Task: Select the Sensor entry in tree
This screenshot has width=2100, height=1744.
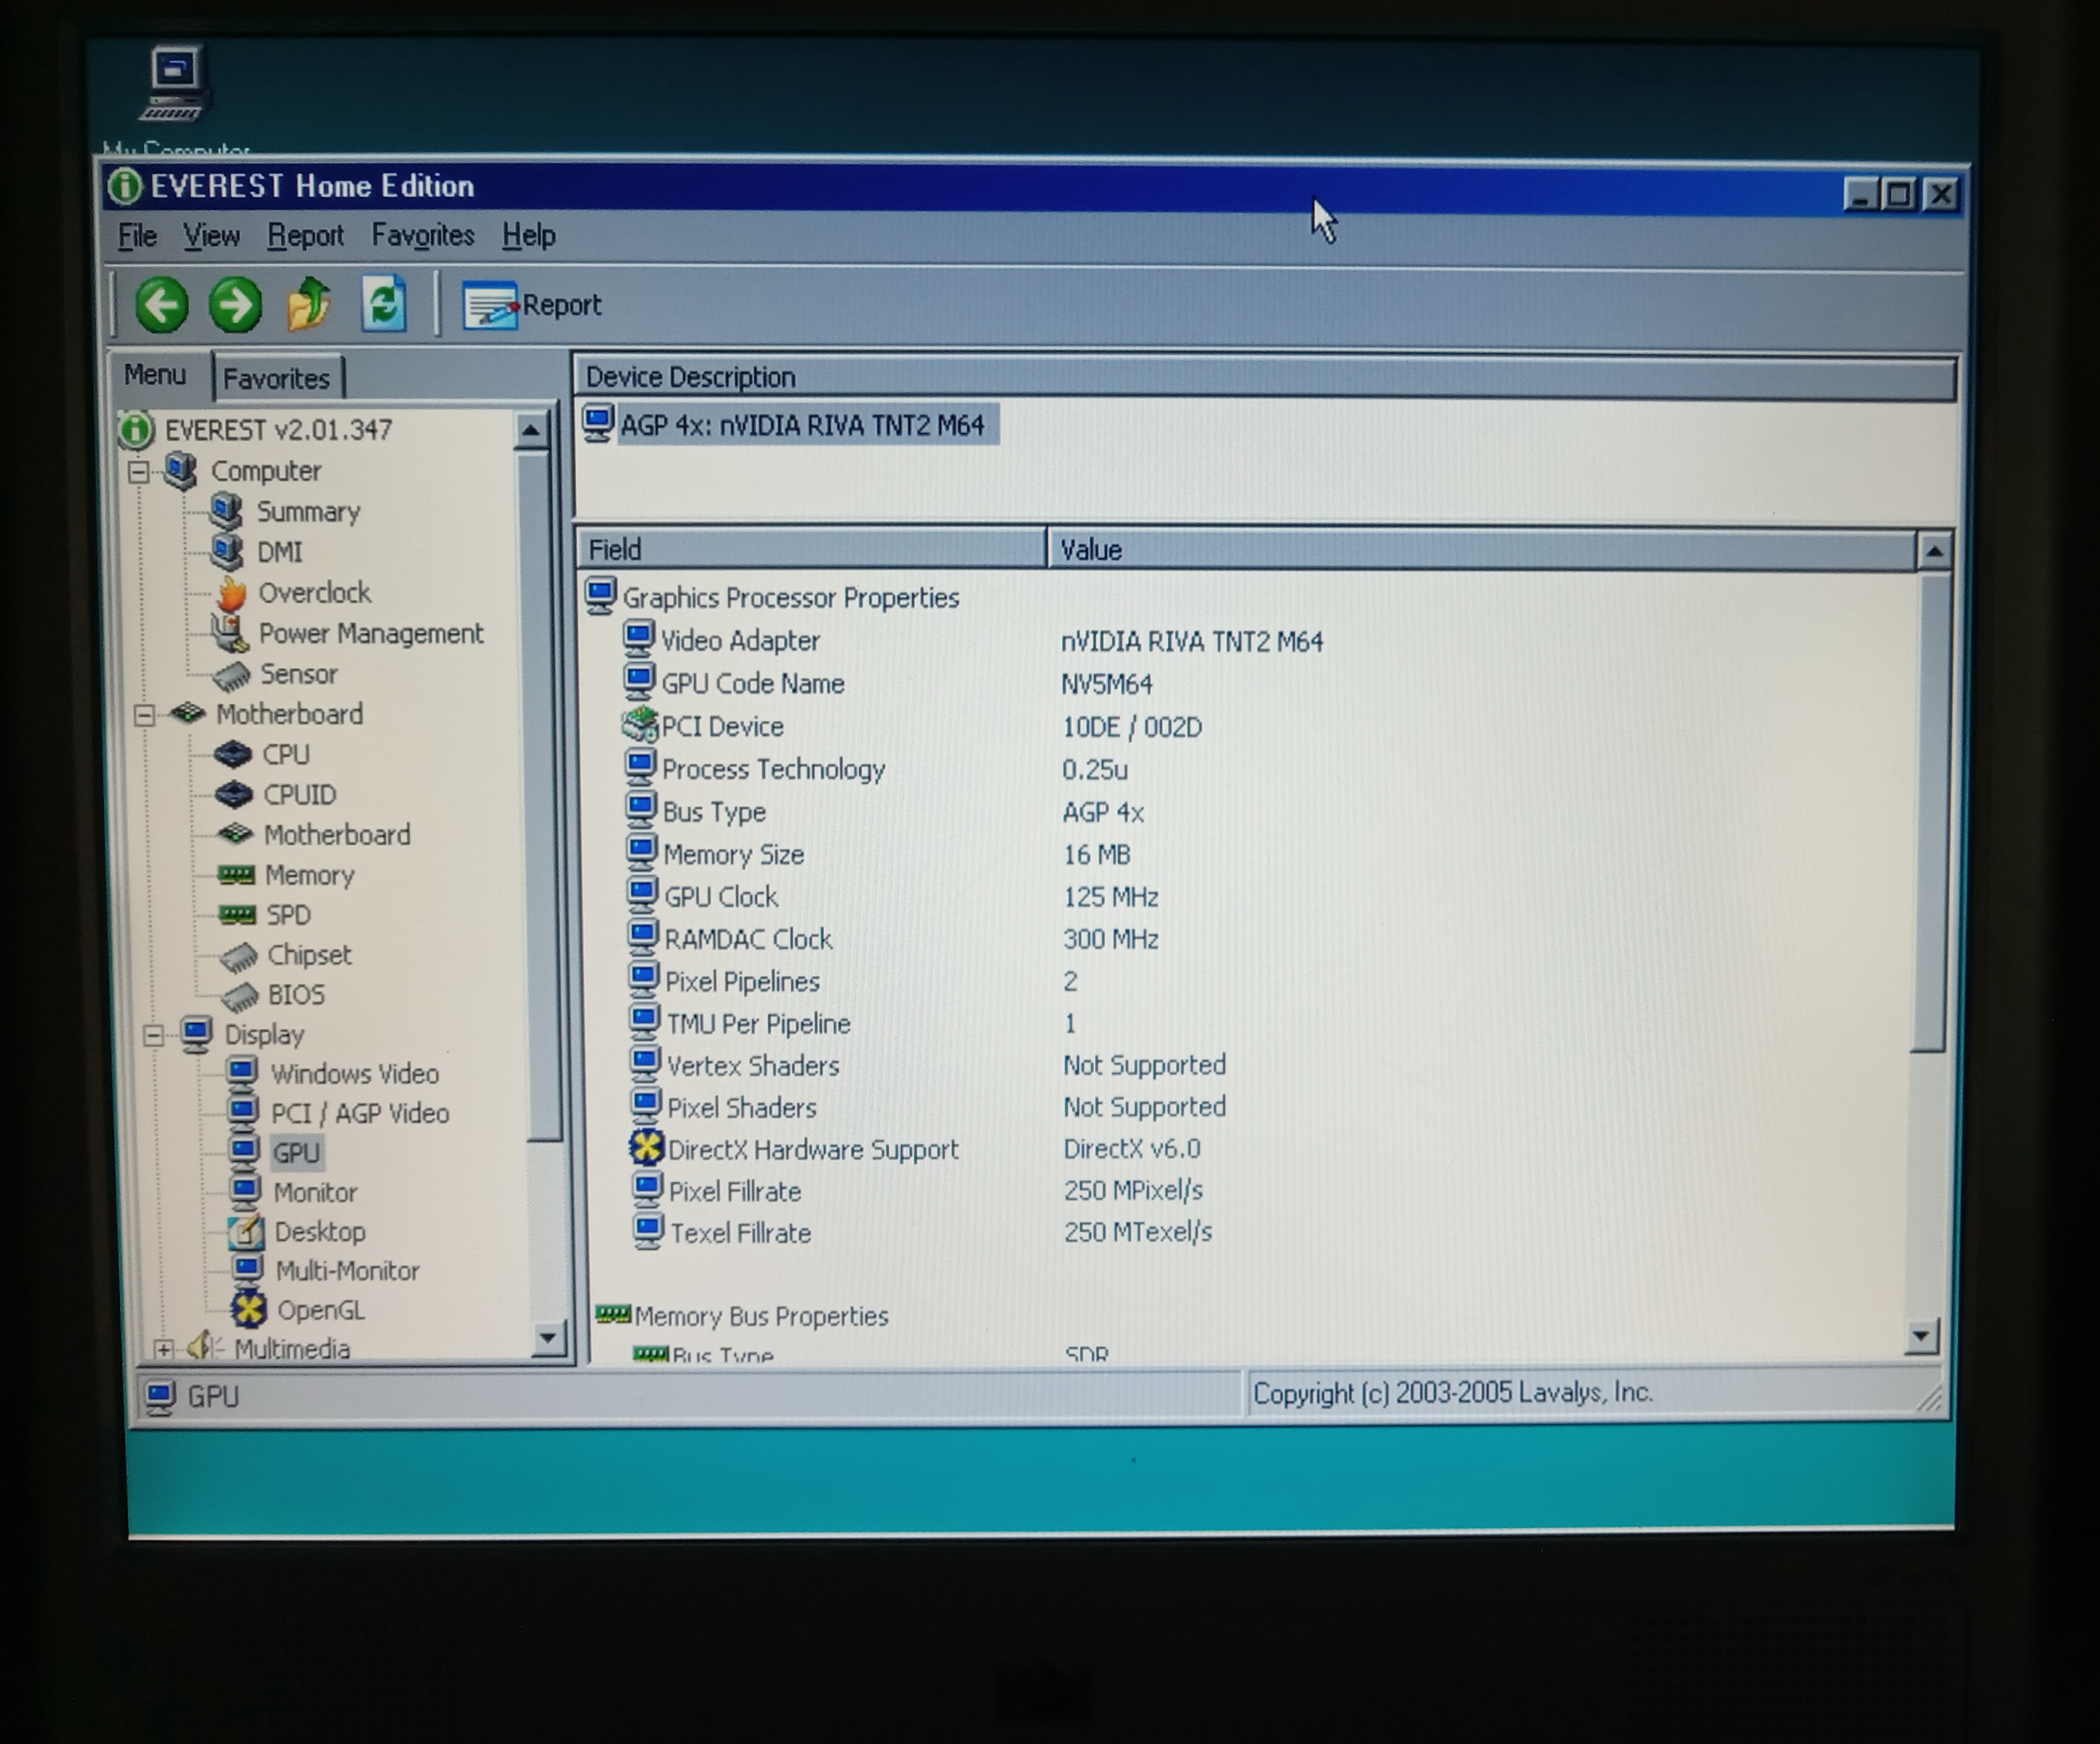Action: click(298, 674)
